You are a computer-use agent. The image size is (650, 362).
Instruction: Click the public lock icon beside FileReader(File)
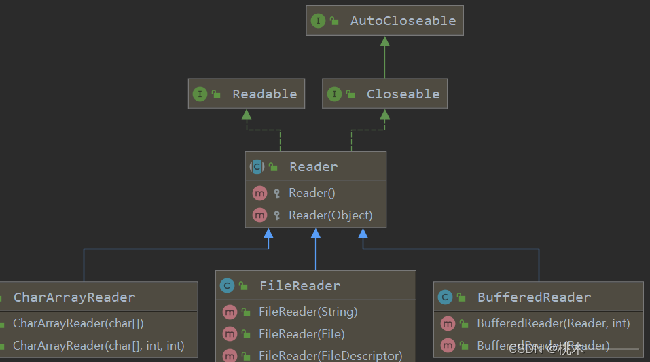click(x=246, y=333)
